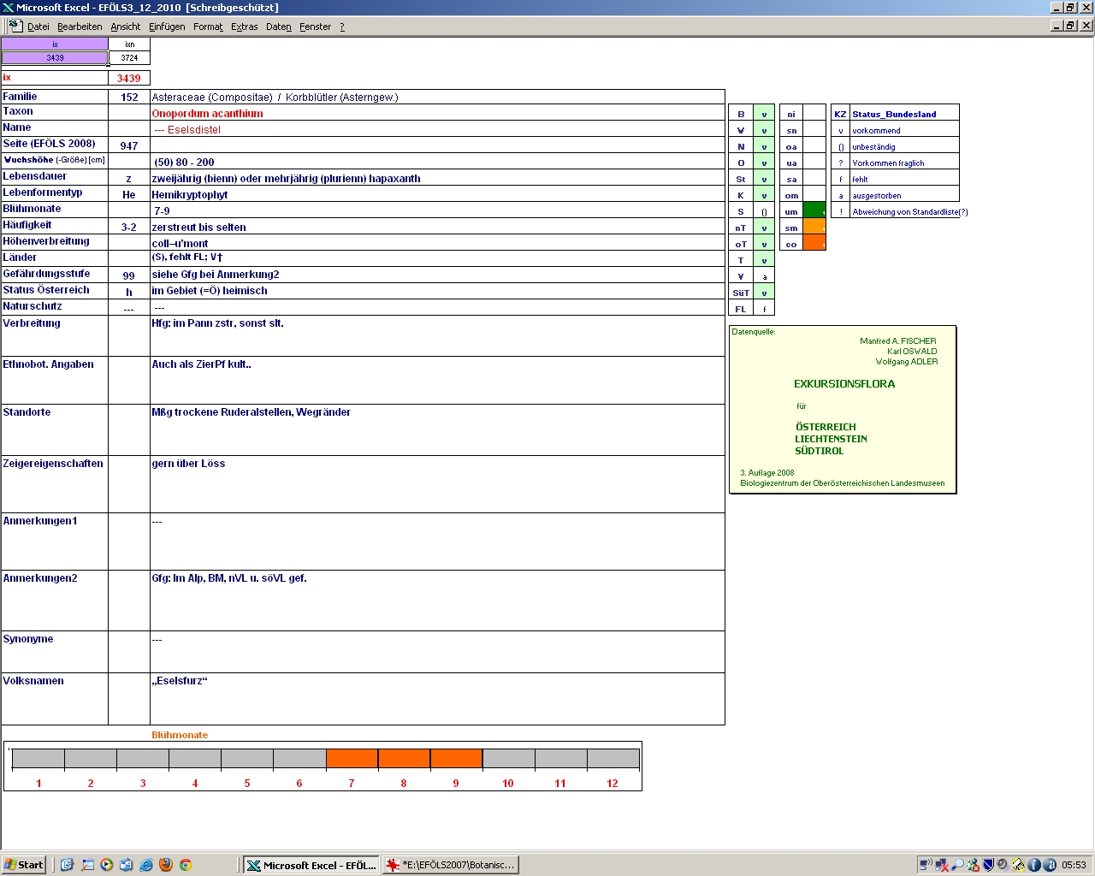Click the taskbar clock showing 05:53

[1074, 865]
